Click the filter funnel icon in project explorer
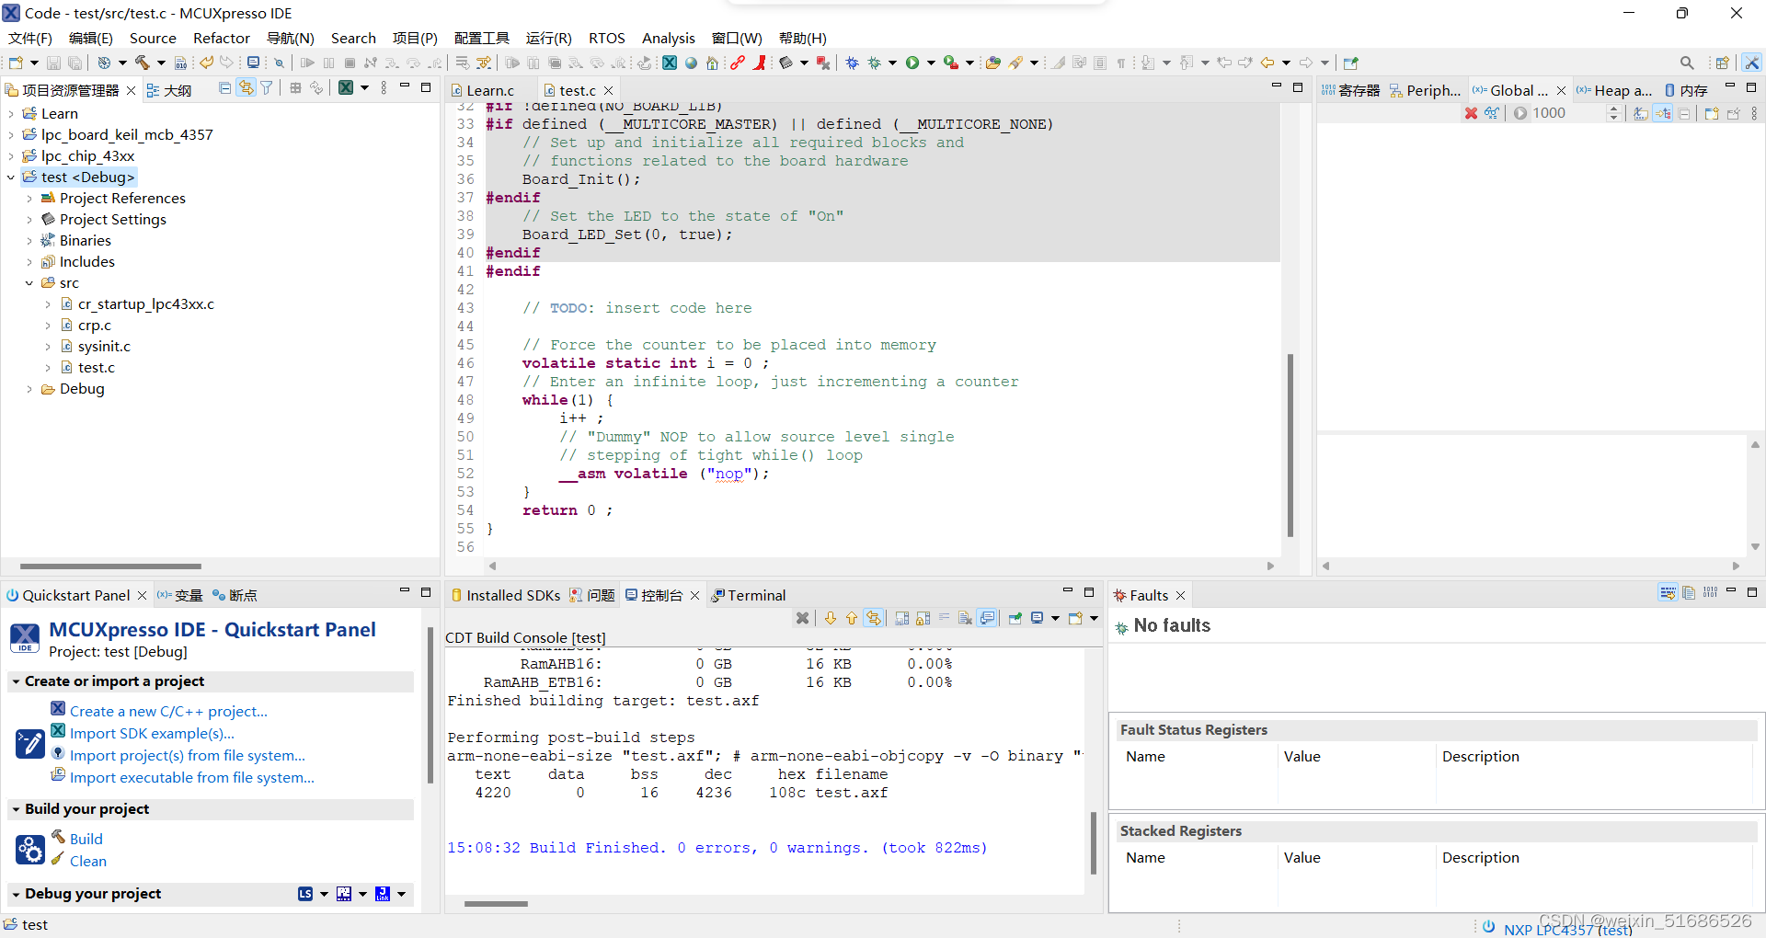1766x938 pixels. 267,88
